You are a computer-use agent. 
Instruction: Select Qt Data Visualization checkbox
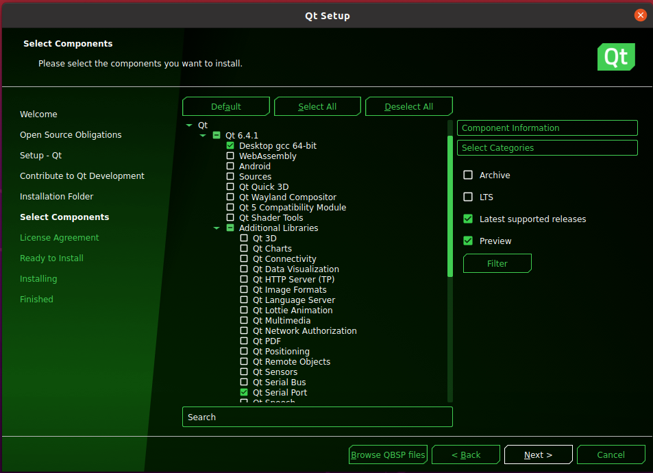tap(244, 269)
